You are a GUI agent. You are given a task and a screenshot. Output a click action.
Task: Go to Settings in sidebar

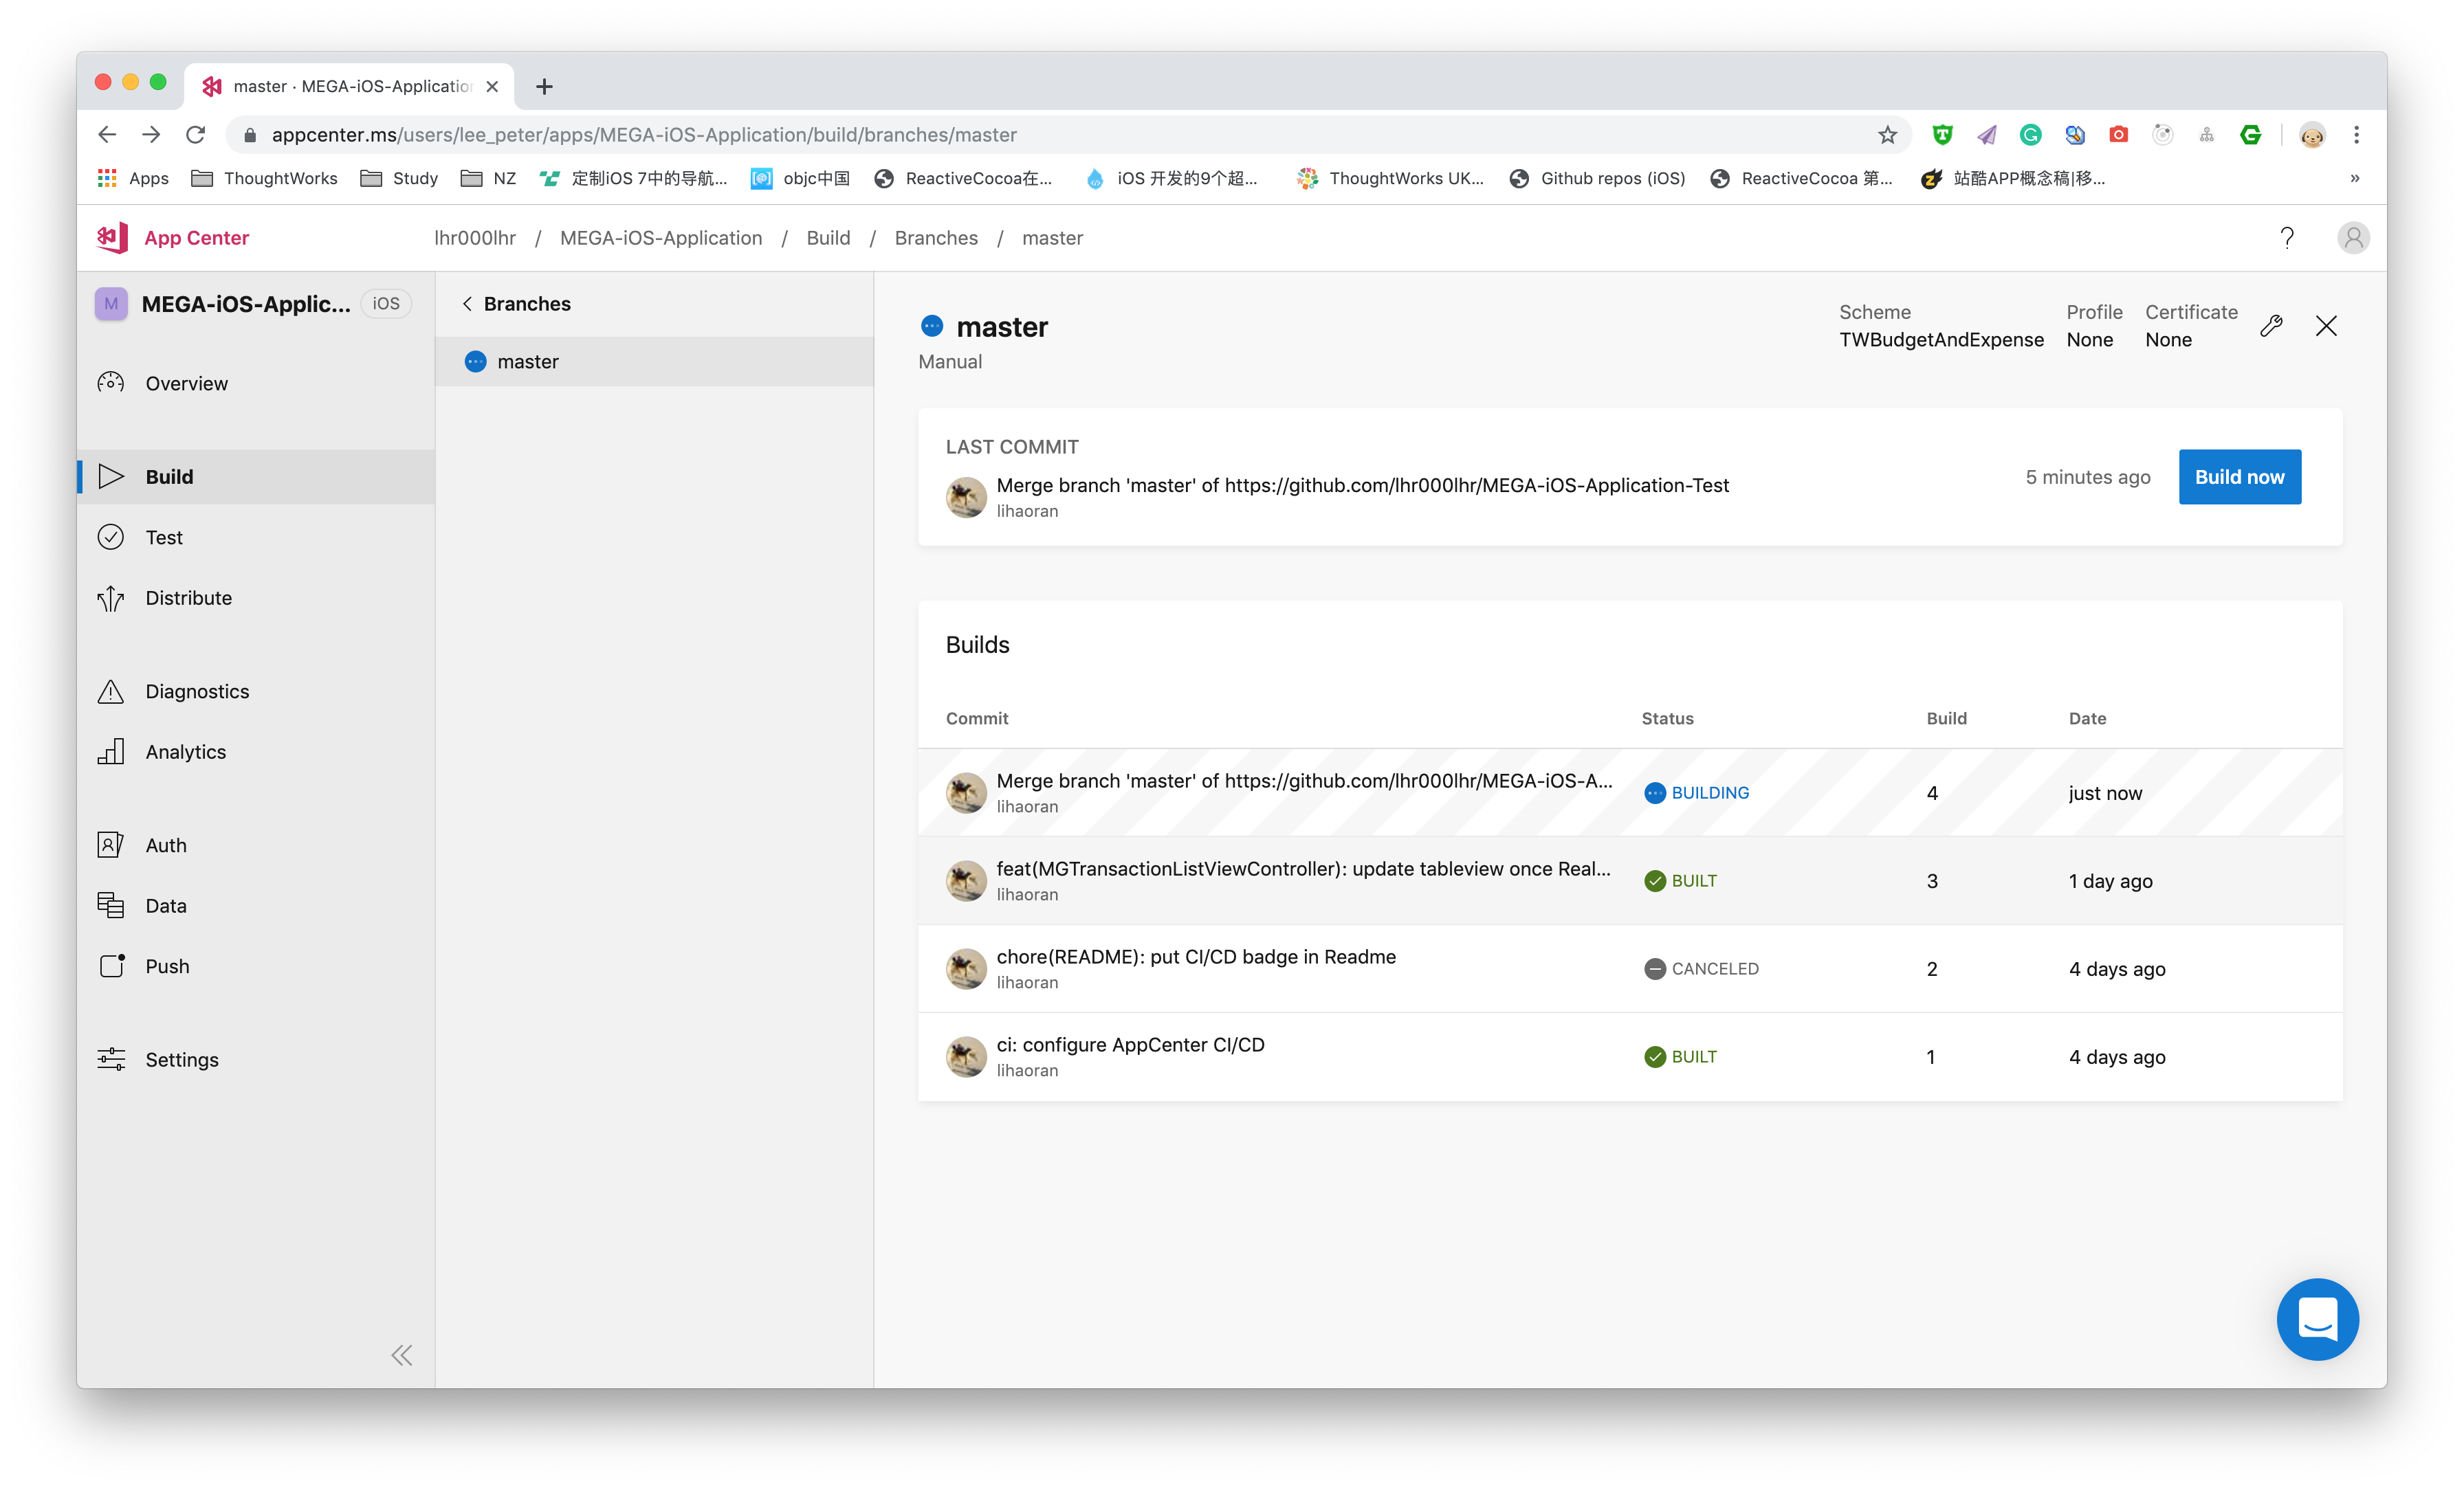coord(181,1059)
